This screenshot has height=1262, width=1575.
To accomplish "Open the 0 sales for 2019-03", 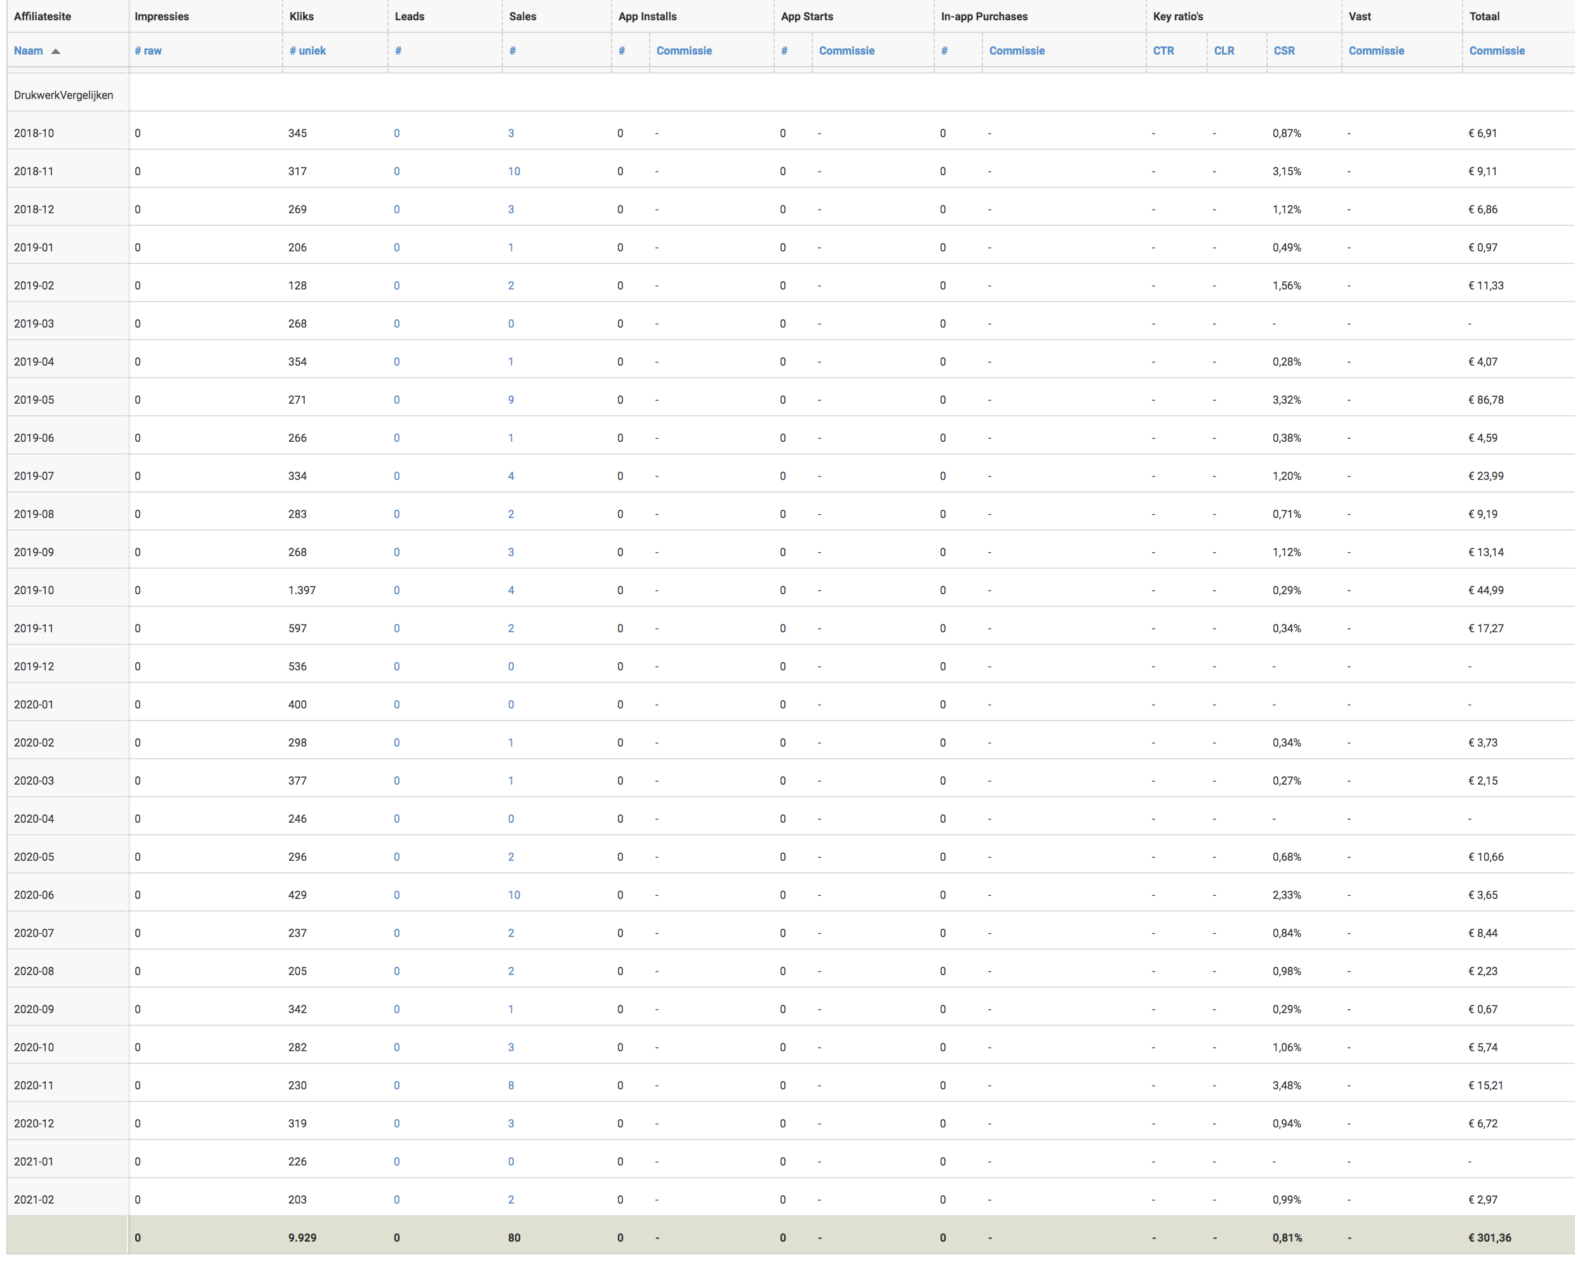I will [x=511, y=324].
